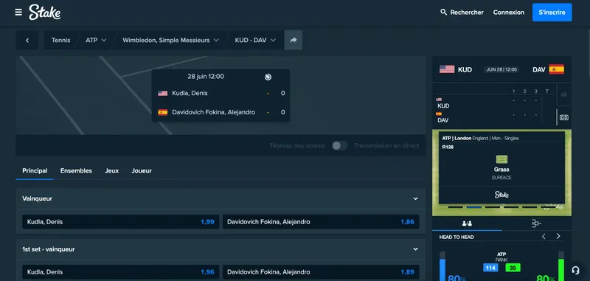
Task: Select the Ensembles tab
Action: pyautogui.click(x=76, y=171)
